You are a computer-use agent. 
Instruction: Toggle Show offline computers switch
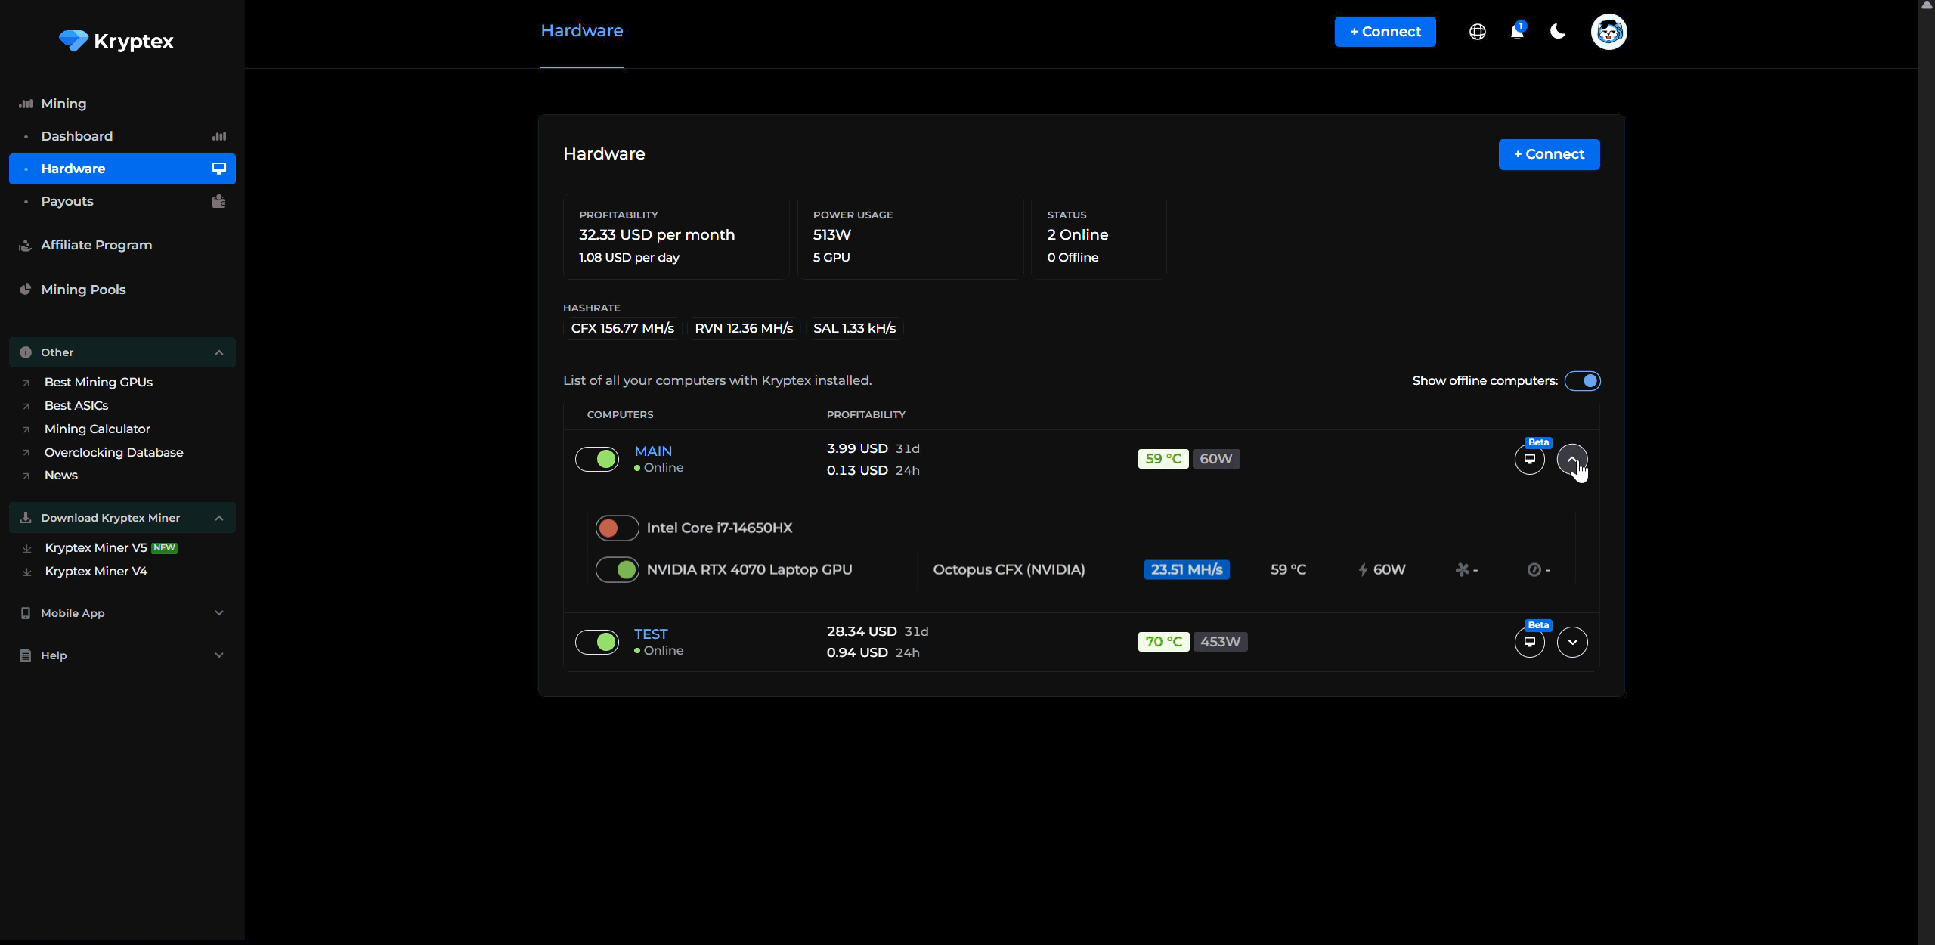pos(1582,381)
